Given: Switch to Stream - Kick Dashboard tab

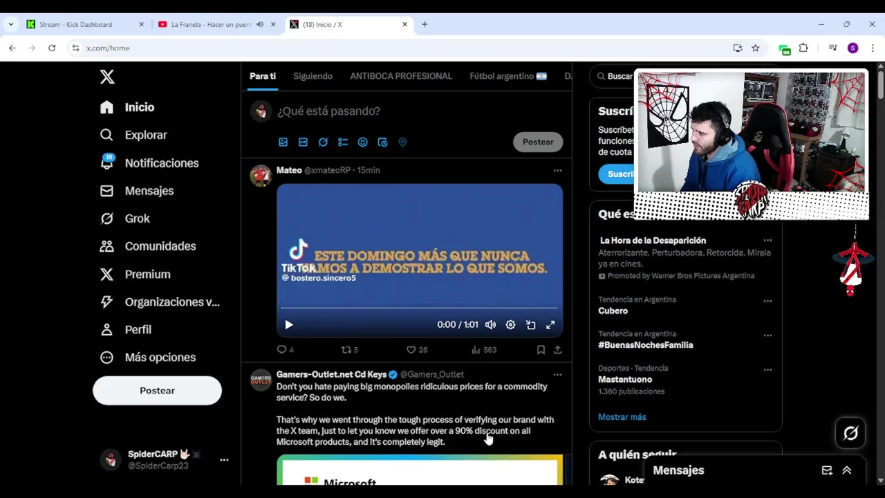Looking at the screenshot, I should pyautogui.click(x=84, y=24).
